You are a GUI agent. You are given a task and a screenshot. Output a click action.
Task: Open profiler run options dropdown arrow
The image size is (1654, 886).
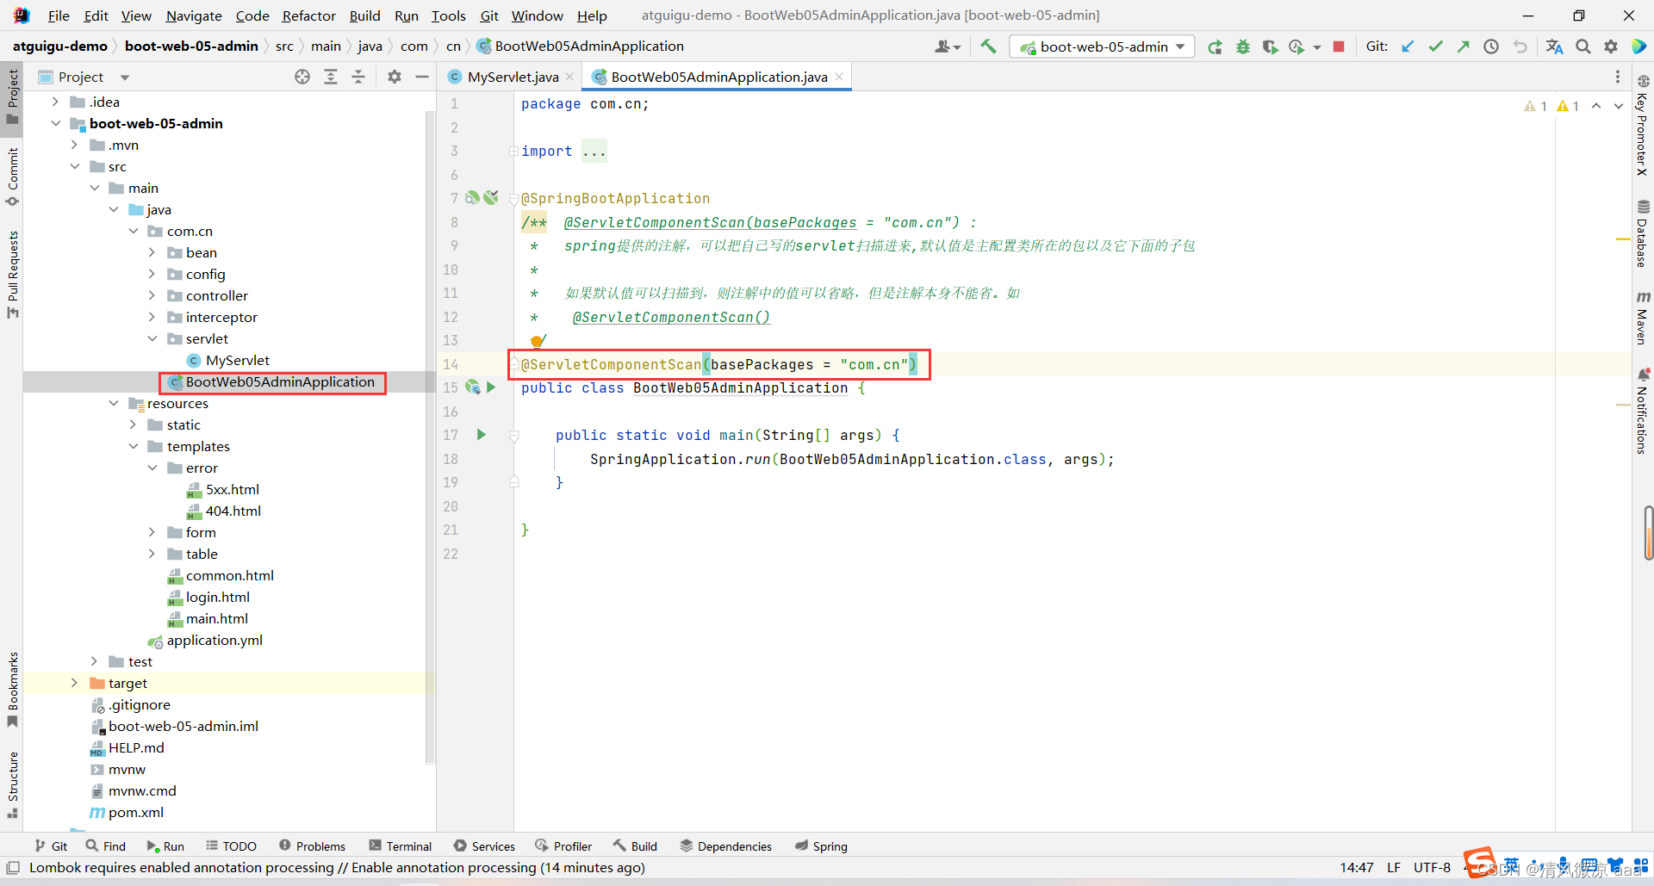pyautogui.click(x=1317, y=47)
